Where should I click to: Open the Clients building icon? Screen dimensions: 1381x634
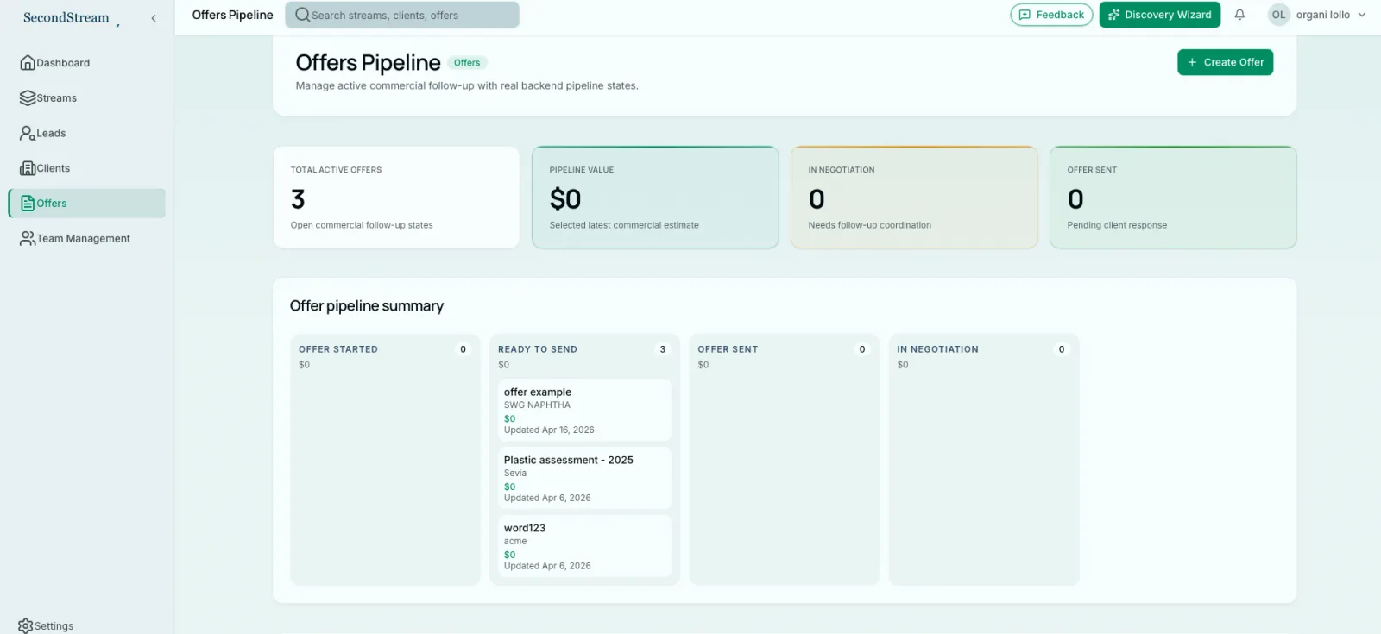[x=28, y=168]
